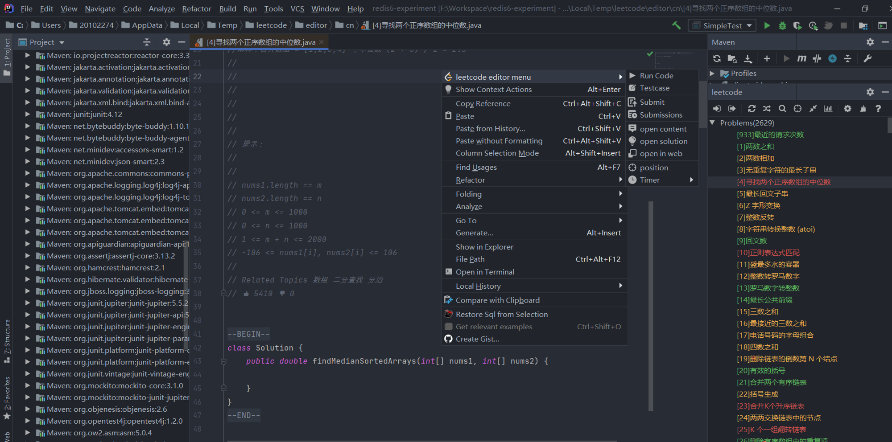Click Create Gist in context menu
The height and width of the screenshot is (442, 892).
click(534, 339)
